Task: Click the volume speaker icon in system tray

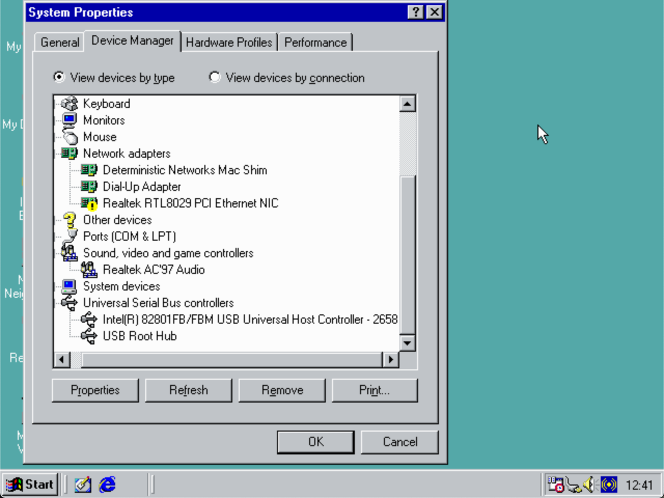Action: coord(589,485)
